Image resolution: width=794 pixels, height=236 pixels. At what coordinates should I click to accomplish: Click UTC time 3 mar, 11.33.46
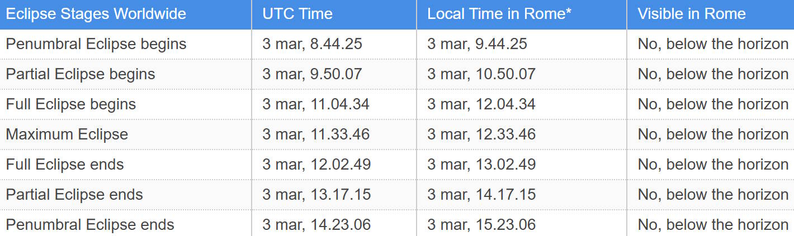point(316,134)
